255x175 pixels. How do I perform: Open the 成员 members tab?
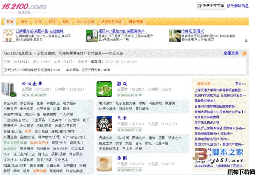pos(38,22)
